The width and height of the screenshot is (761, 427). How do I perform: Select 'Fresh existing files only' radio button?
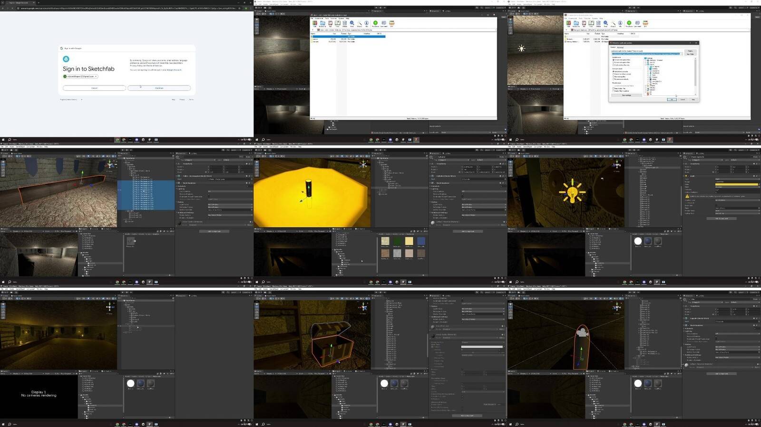click(x=614, y=65)
